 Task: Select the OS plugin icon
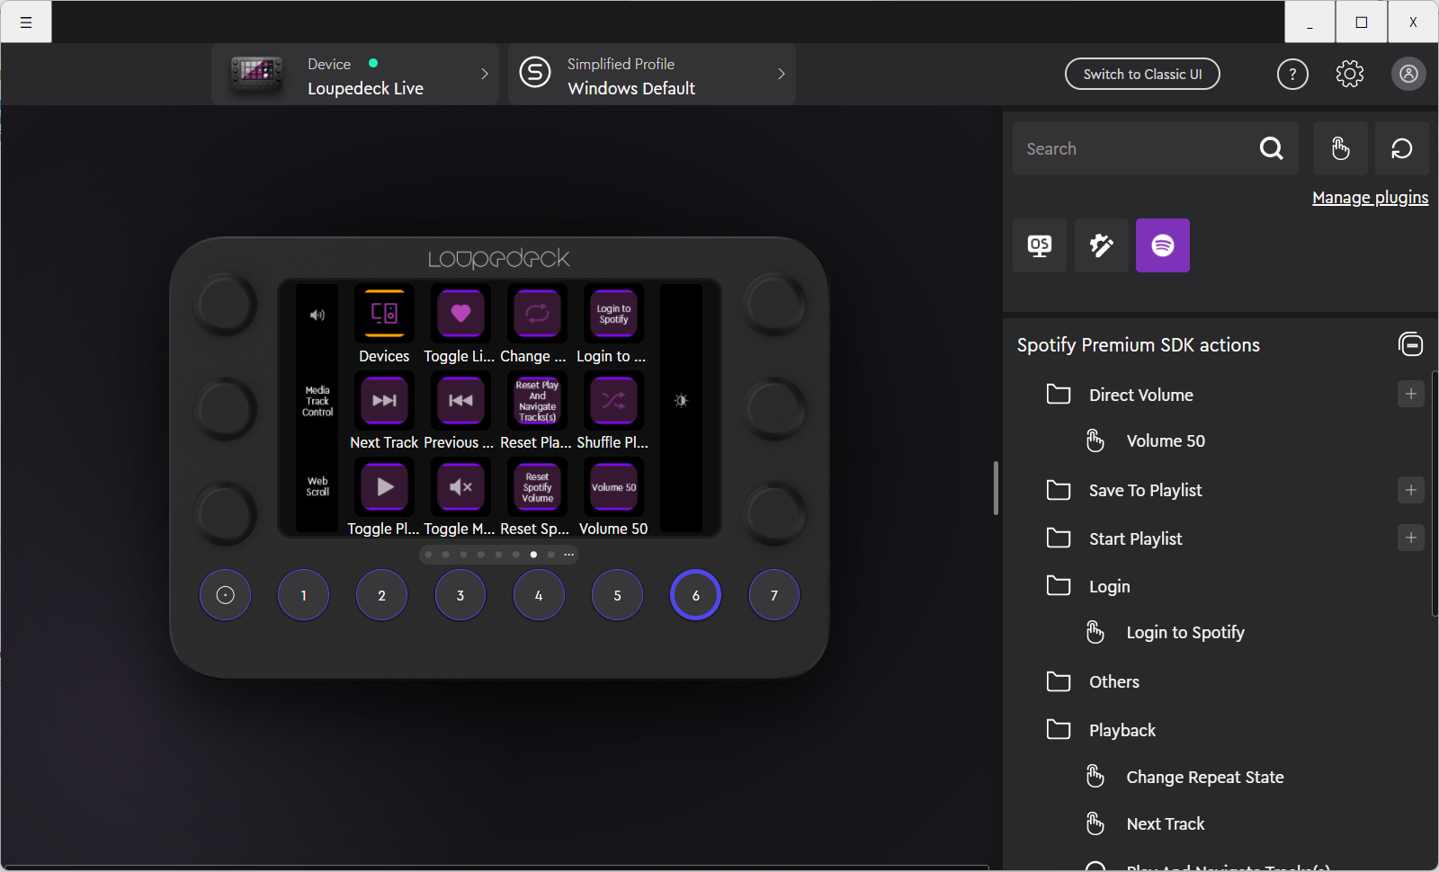(x=1040, y=245)
